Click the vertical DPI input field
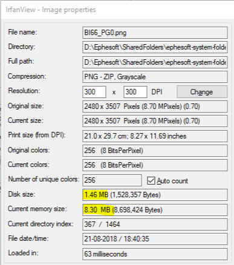This screenshot has height=265, width=234. [x=135, y=92]
